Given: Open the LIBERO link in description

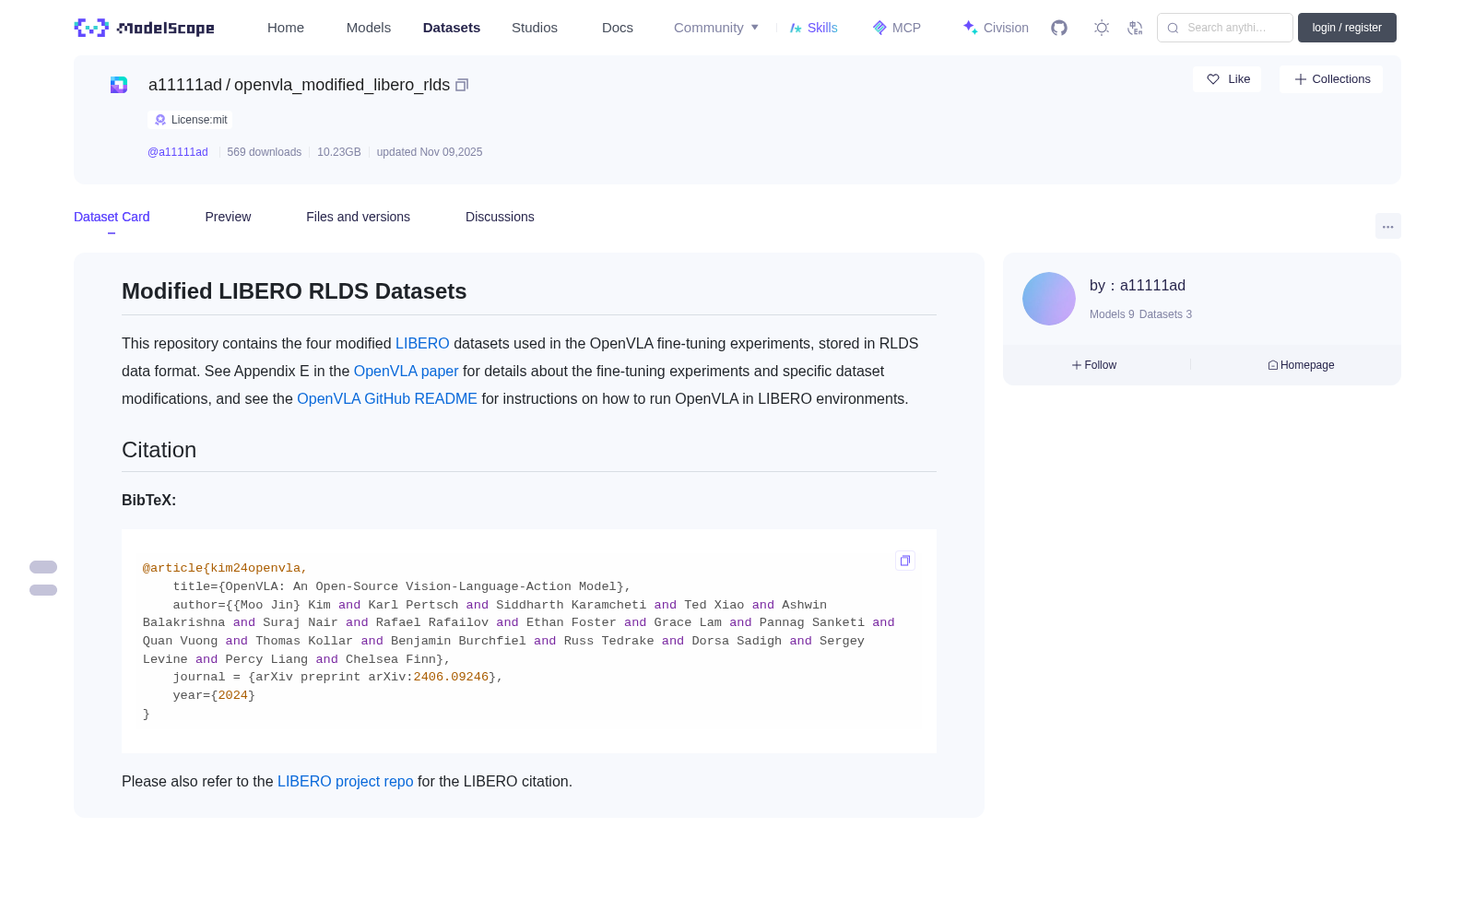Looking at the screenshot, I should pyautogui.click(x=422, y=343).
